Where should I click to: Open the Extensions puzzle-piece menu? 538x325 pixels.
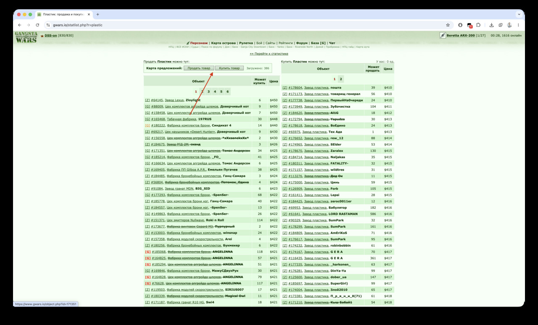coord(478,25)
